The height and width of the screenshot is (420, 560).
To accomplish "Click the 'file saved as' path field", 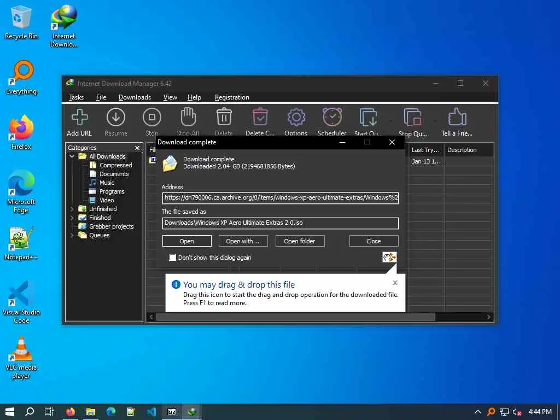I will pos(281,223).
